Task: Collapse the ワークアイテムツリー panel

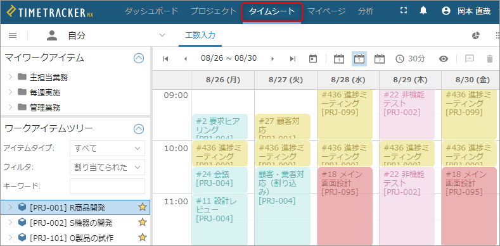Action: pyautogui.click(x=139, y=129)
